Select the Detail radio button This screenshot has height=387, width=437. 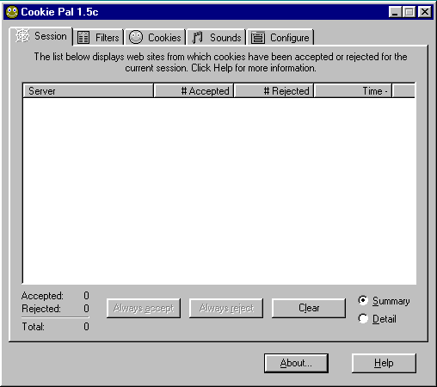[x=363, y=318]
